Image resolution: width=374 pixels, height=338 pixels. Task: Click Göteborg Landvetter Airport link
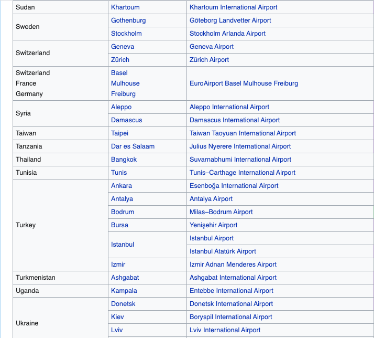[230, 20]
